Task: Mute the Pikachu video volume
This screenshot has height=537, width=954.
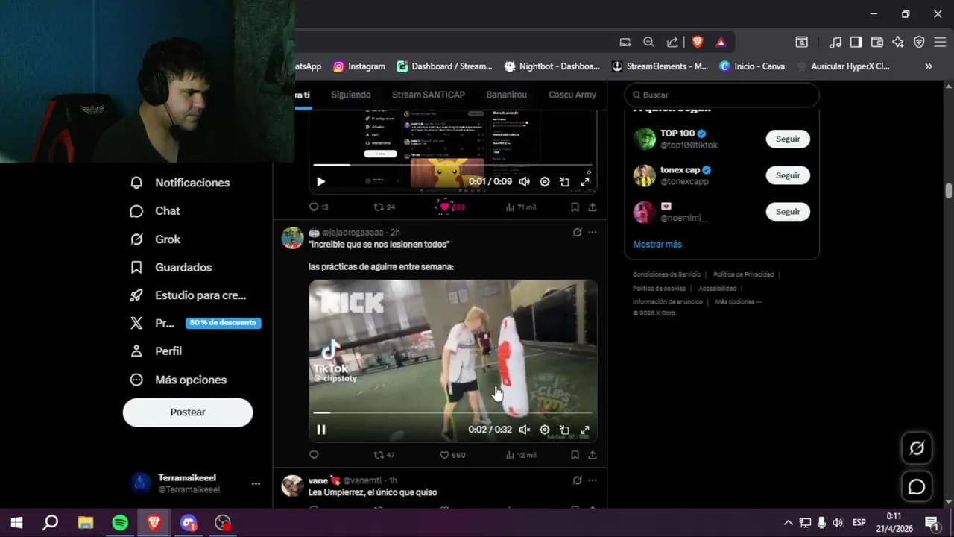Action: click(x=525, y=182)
